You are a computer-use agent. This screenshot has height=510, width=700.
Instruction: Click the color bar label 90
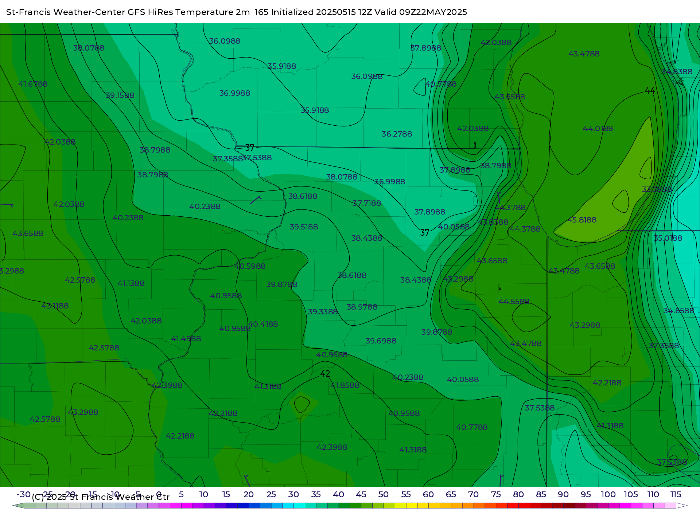(x=563, y=495)
